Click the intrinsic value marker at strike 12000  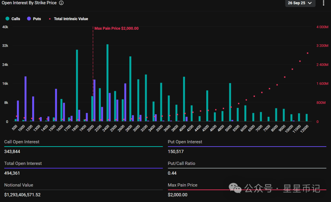click(307, 53)
